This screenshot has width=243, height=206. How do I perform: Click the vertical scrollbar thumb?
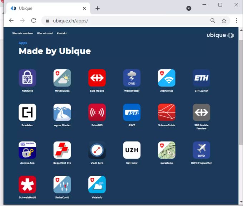click(x=240, y=92)
